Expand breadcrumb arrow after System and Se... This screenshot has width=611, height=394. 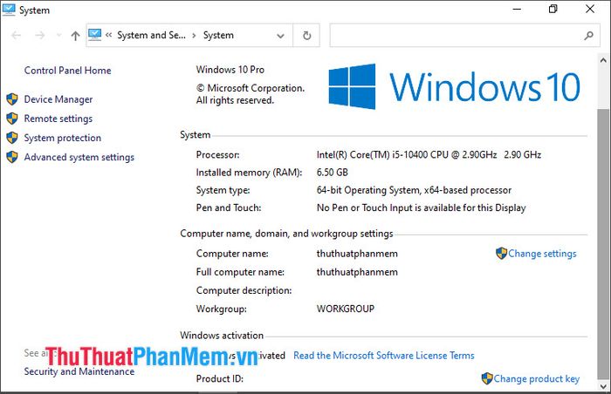(194, 36)
